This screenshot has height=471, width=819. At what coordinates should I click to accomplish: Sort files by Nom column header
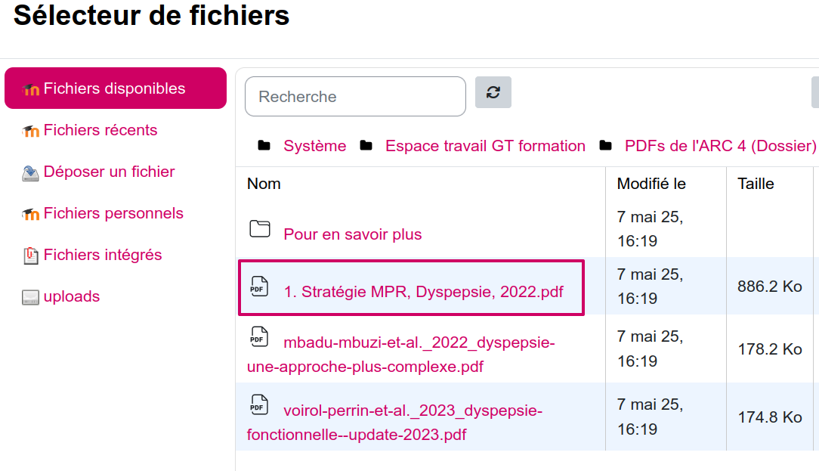pos(264,184)
